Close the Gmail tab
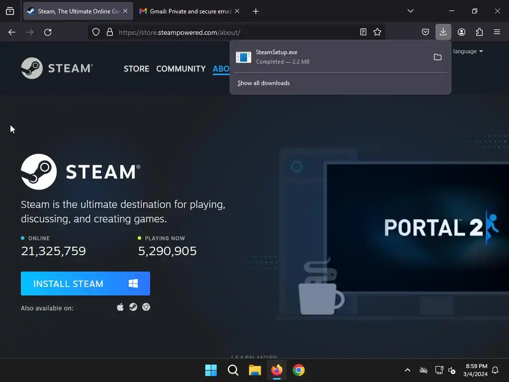This screenshot has width=509, height=382. coord(237,11)
